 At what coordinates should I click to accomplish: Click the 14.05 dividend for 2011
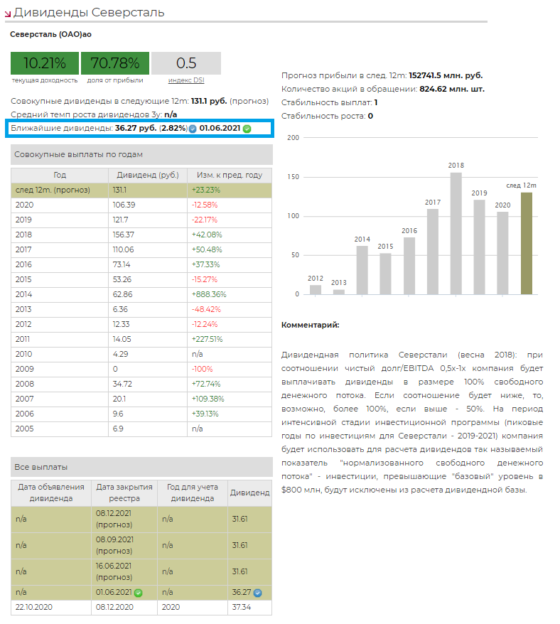pyautogui.click(x=122, y=340)
